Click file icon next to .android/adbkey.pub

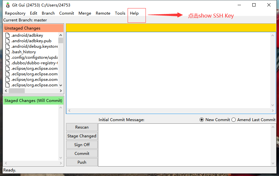7,41
